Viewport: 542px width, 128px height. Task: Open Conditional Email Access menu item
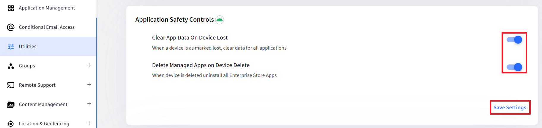click(48, 27)
